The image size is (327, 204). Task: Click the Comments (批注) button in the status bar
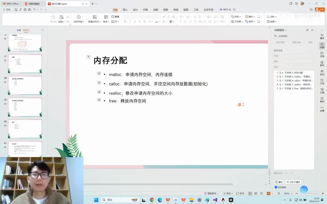click(240, 194)
